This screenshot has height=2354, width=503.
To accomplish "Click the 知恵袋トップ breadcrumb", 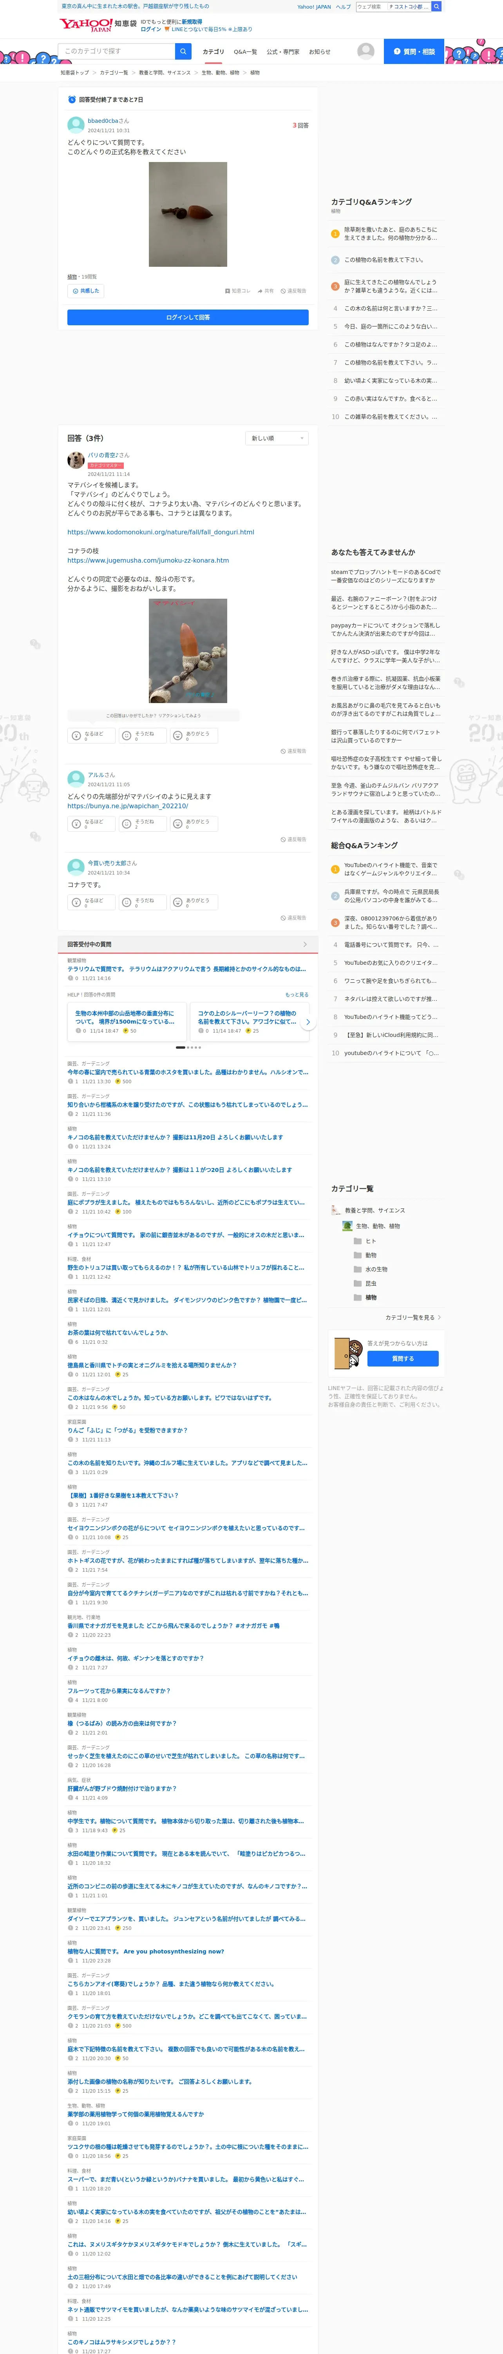I will (x=75, y=72).
